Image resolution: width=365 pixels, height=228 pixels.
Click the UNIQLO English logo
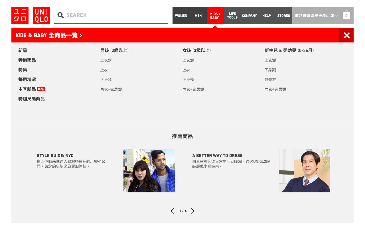pos(41,15)
